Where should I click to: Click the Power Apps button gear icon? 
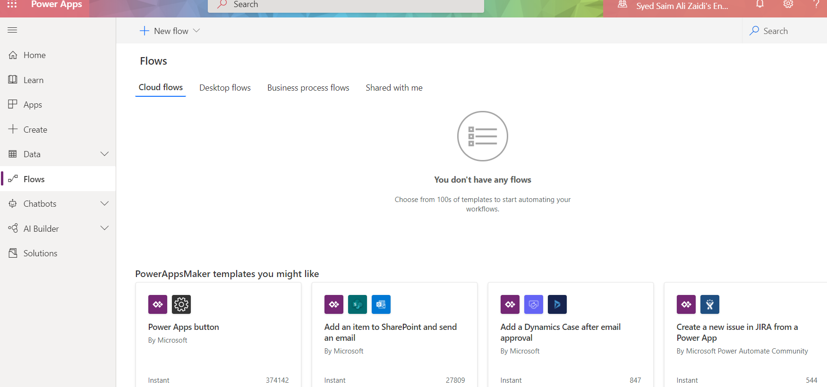coord(181,304)
